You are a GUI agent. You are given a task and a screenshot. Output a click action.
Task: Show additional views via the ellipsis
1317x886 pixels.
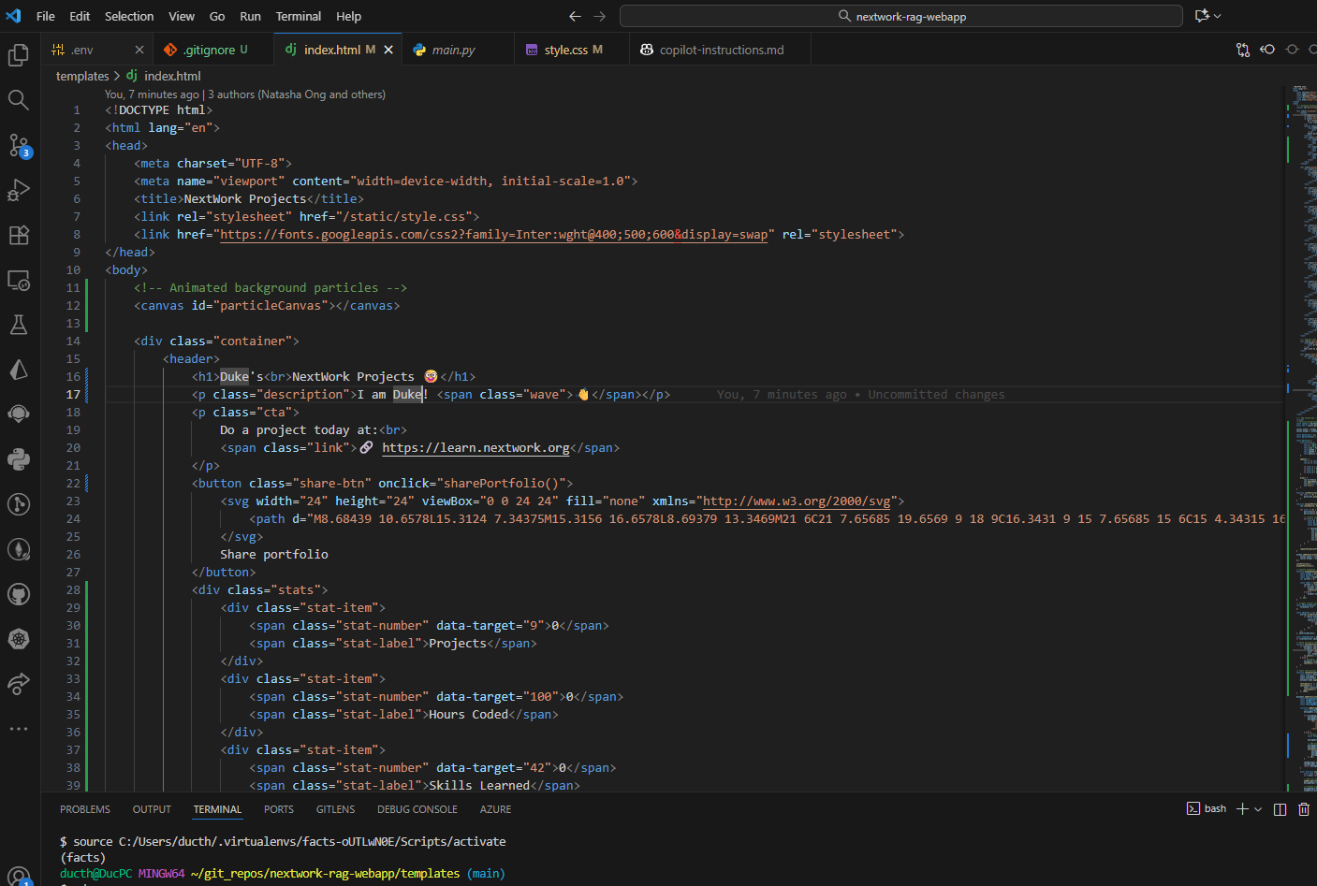coord(19,729)
